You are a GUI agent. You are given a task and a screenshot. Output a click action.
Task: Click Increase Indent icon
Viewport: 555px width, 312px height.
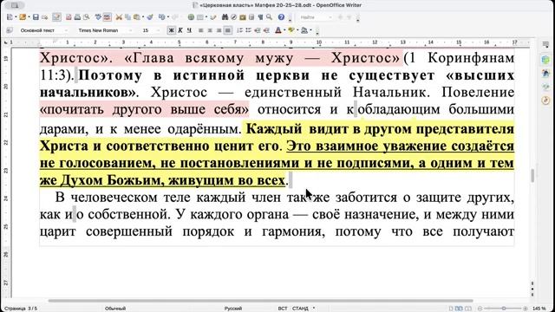(x=266, y=30)
